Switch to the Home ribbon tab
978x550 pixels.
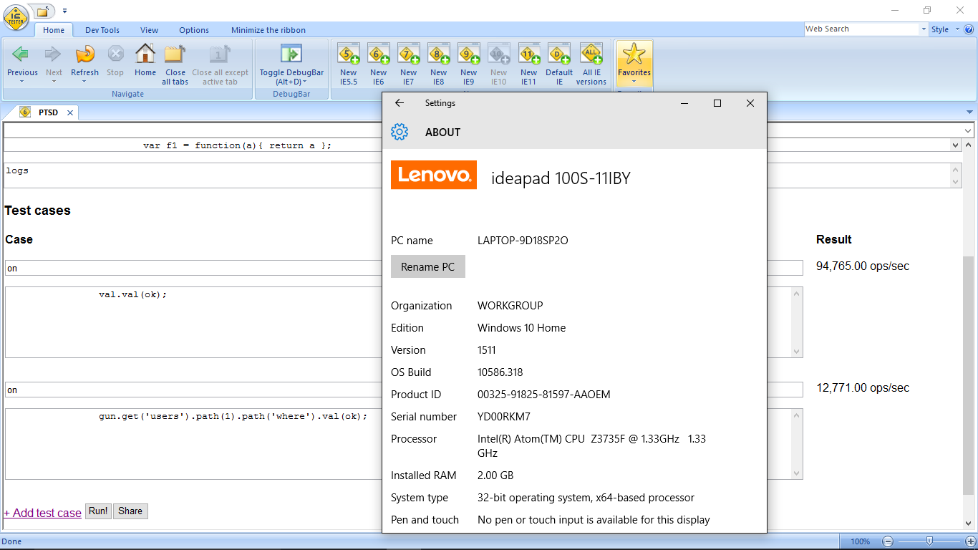tap(54, 30)
